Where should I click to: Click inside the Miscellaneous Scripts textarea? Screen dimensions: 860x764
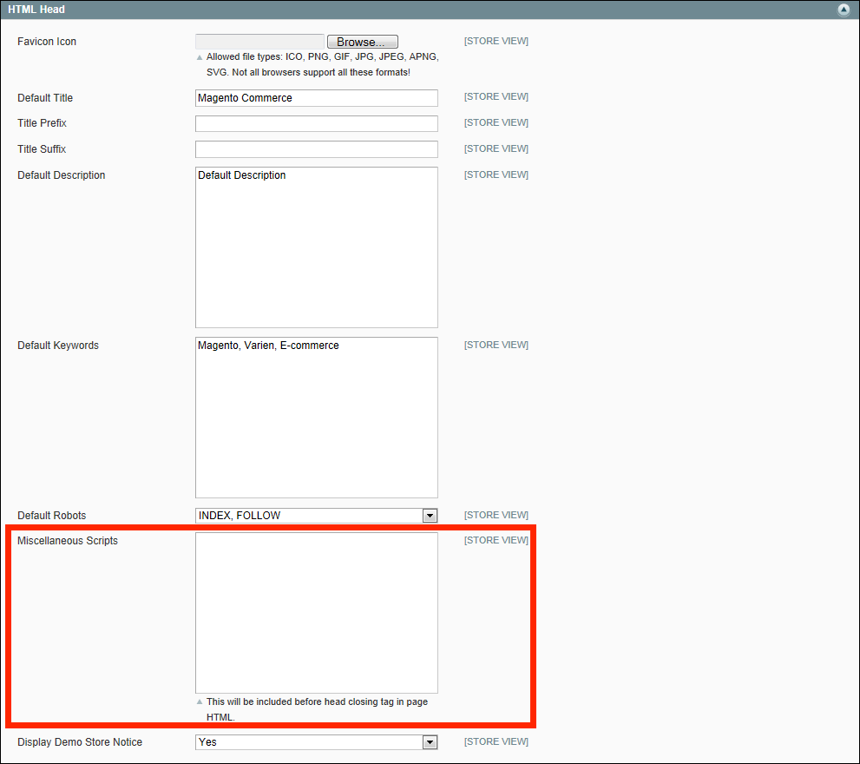pos(317,613)
